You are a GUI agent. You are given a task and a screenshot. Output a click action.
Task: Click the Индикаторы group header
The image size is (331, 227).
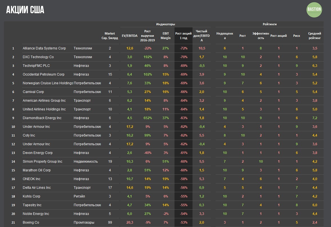[x=165, y=24]
